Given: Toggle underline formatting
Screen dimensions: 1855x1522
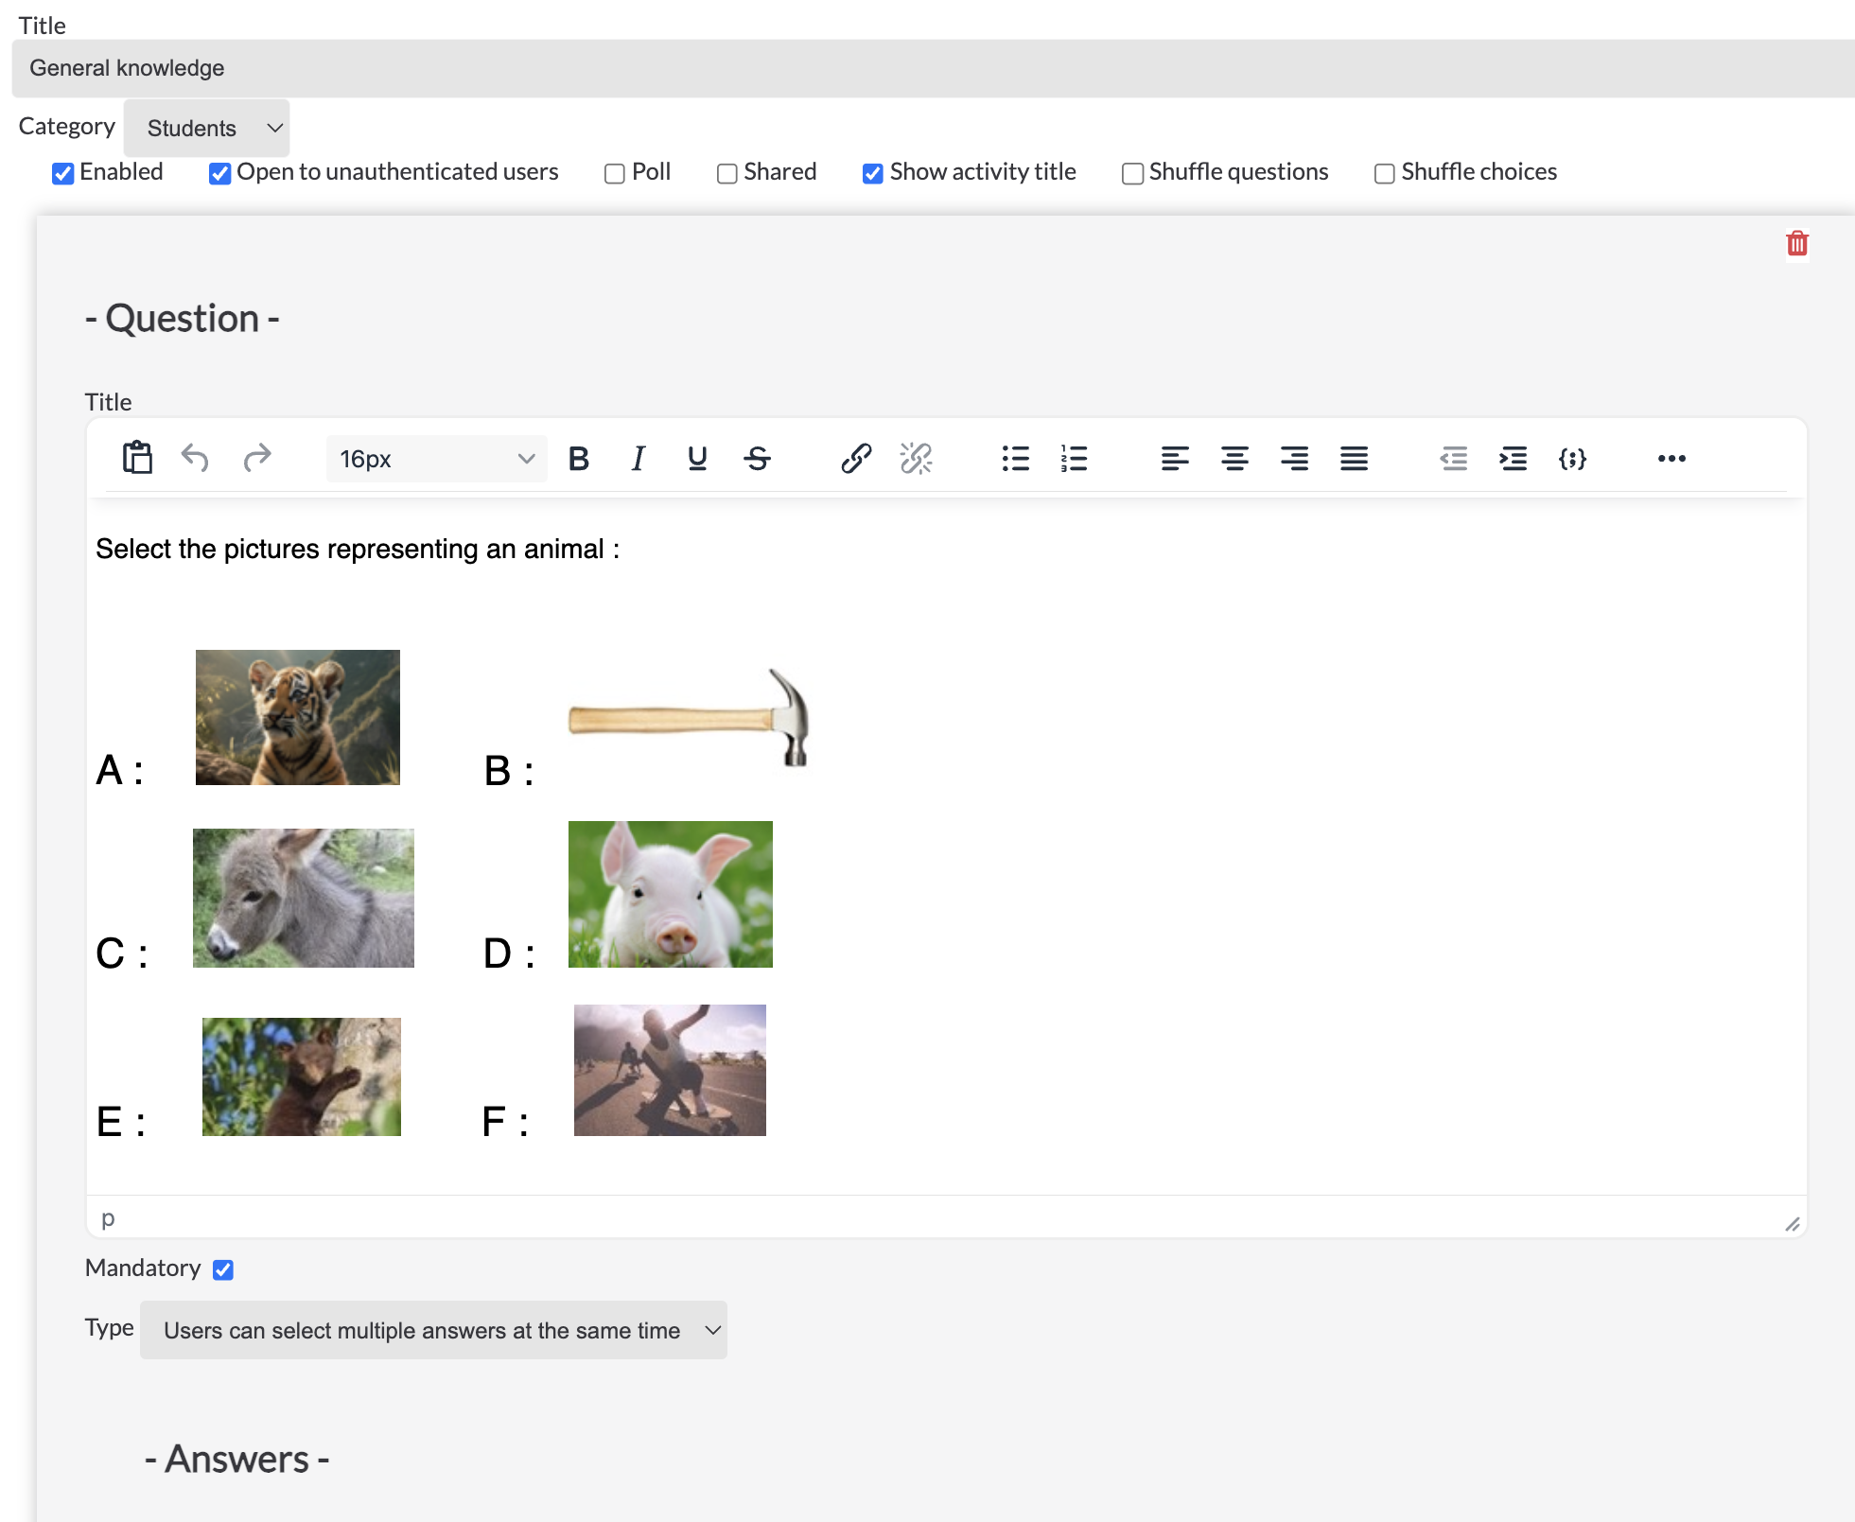Looking at the screenshot, I should tap(697, 459).
